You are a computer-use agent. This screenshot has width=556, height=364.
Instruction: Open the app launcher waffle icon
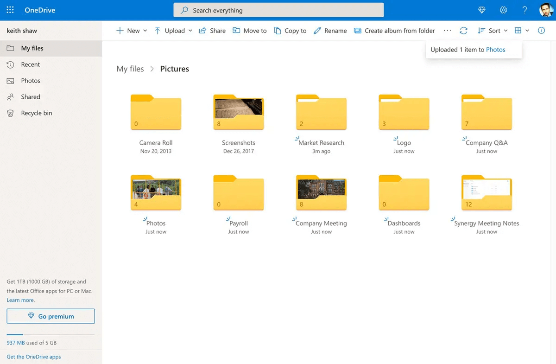pos(10,10)
